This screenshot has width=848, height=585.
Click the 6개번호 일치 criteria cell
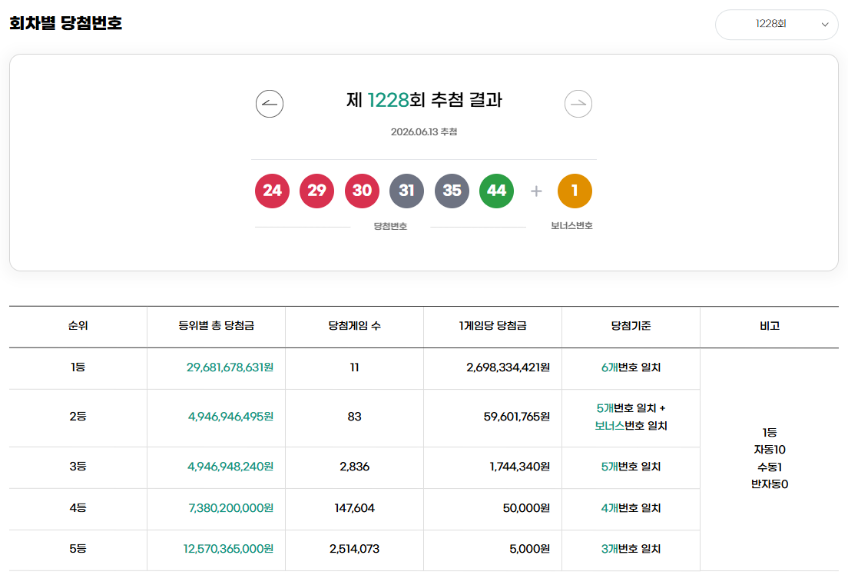click(631, 367)
